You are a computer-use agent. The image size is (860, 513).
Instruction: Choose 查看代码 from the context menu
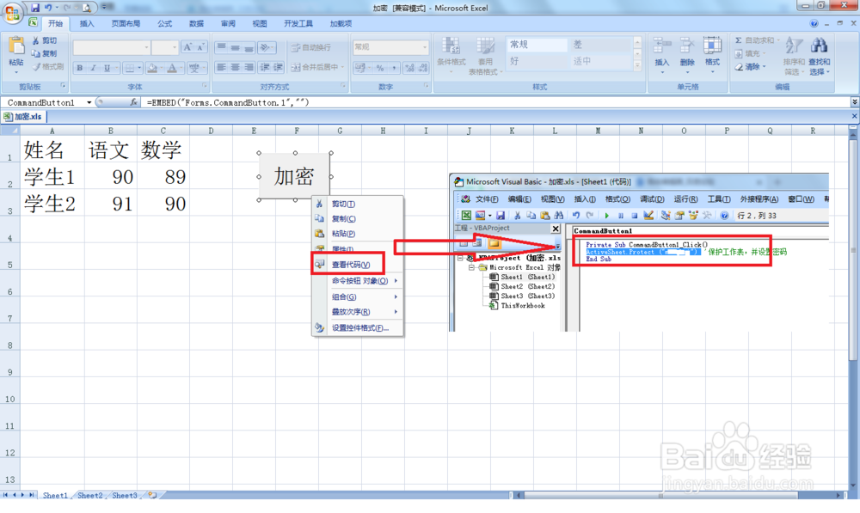click(x=351, y=265)
